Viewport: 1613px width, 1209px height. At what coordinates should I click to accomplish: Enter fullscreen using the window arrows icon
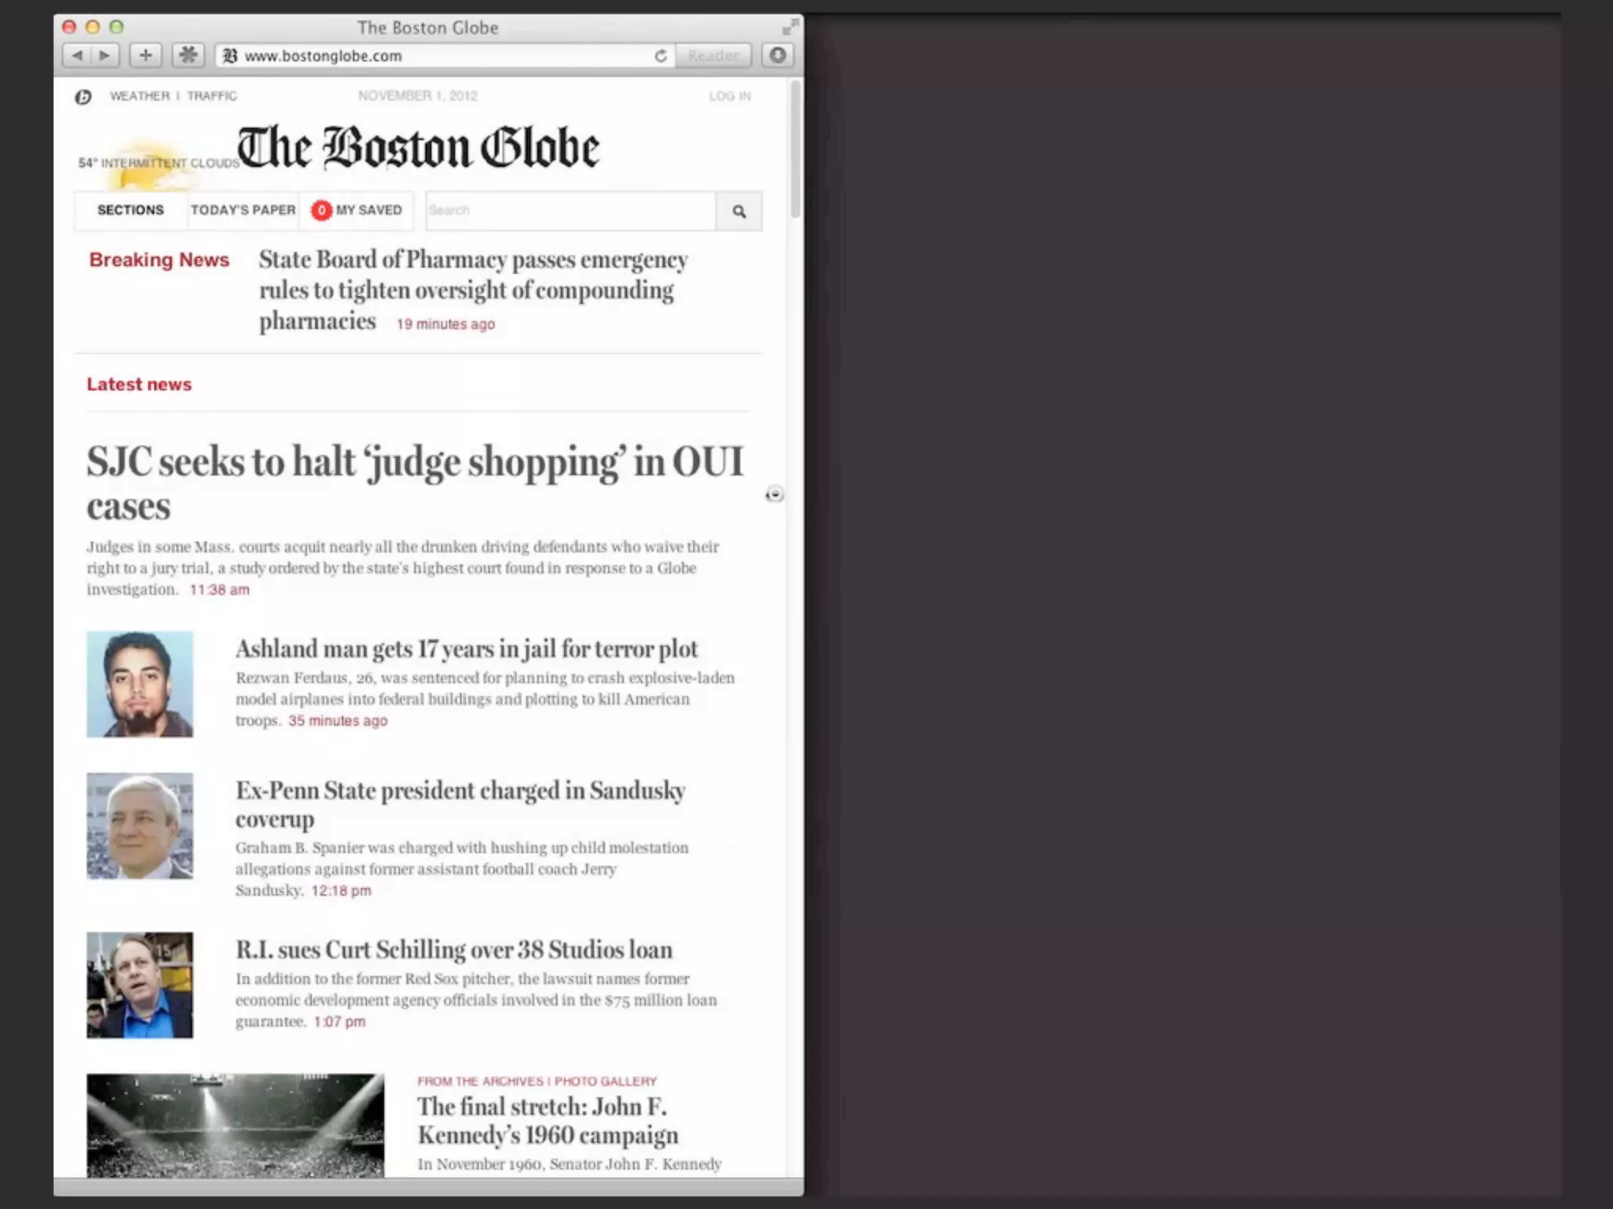[789, 28]
